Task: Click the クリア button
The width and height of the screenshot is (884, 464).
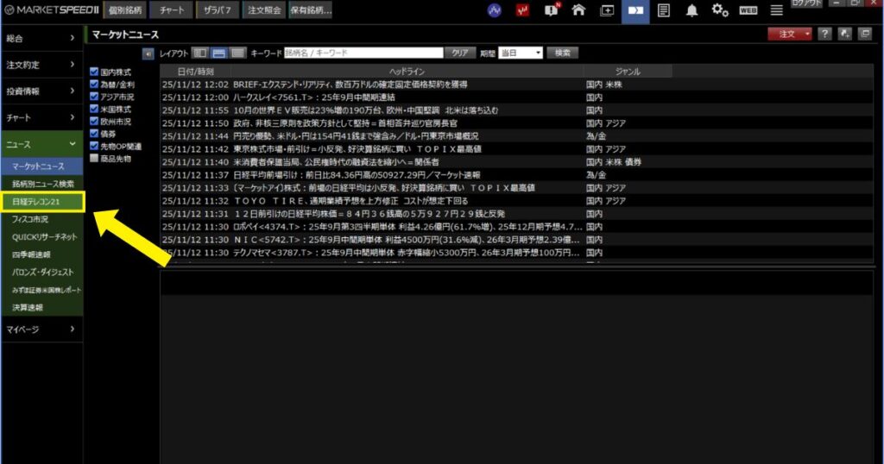Action: (460, 53)
